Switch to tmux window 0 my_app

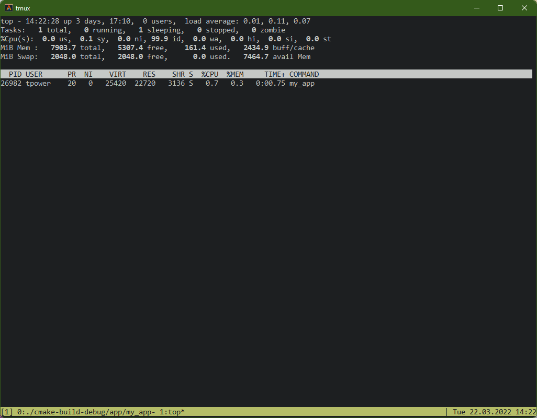coord(84,412)
